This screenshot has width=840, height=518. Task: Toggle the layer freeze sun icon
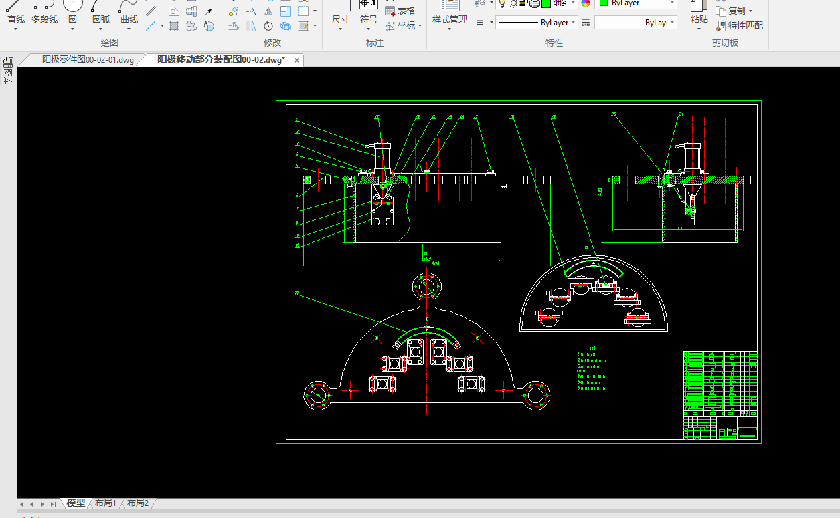point(513,3)
